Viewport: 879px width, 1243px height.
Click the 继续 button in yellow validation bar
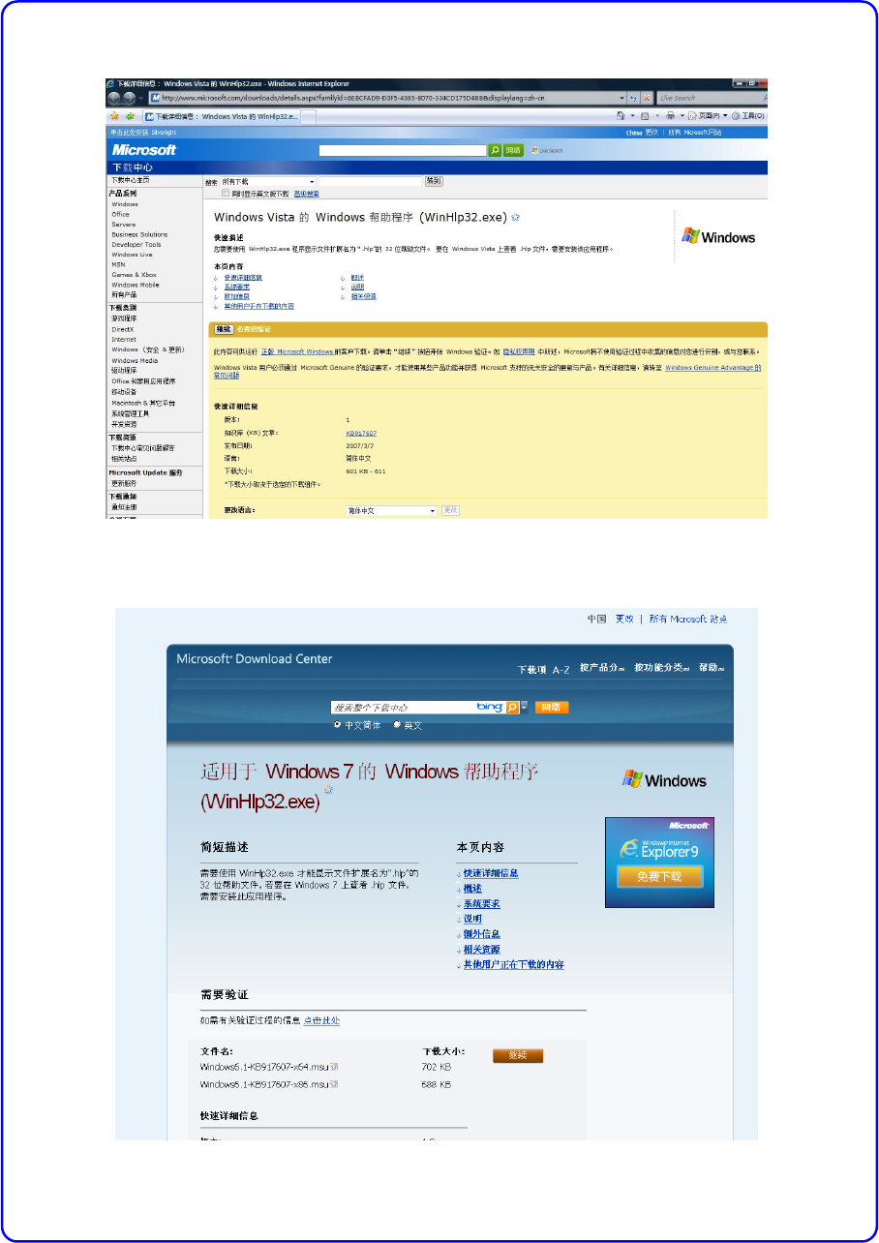(223, 329)
